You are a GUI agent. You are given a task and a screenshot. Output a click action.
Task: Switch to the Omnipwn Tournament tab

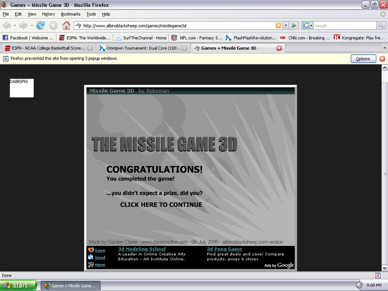click(141, 48)
